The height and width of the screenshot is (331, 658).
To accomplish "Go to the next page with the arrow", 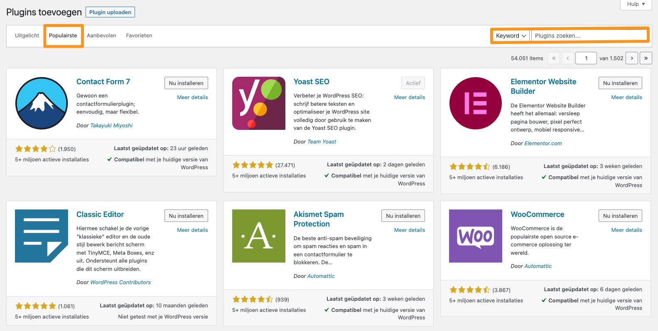I will 631,58.
